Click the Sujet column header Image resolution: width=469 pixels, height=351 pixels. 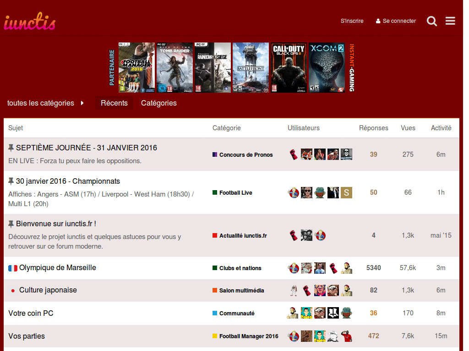(x=16, y=128)
